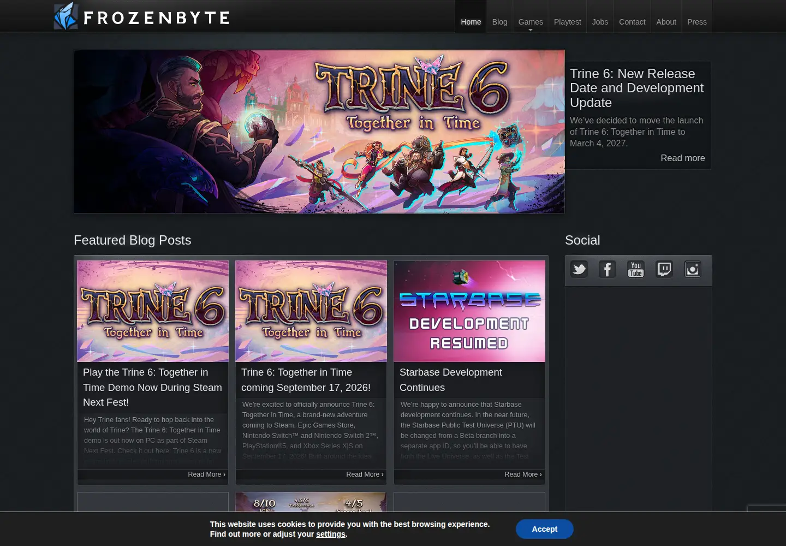Open 'coming September 17, 2026!' post title

pos(306,380)
